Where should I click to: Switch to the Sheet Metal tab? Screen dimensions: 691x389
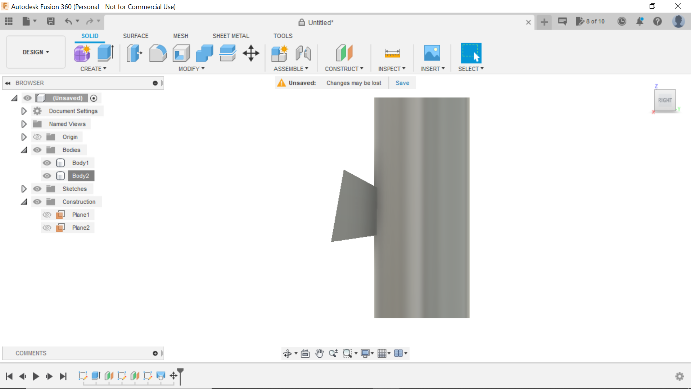pos(231,36)
